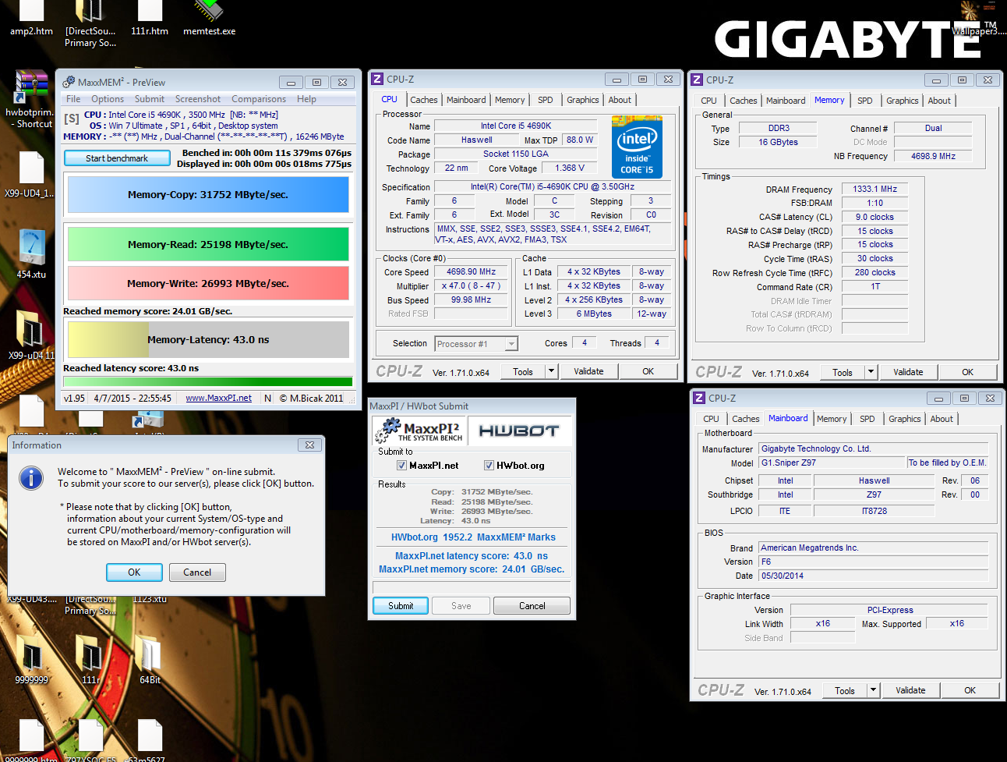Click the CPU-Z title icon of the Memory Timings window
1007x762 pixels.
[x=698, y=80]
